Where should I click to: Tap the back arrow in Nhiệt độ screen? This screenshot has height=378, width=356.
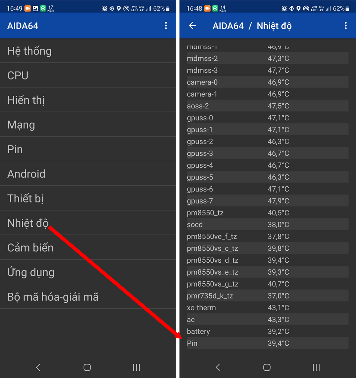[193, 26]
